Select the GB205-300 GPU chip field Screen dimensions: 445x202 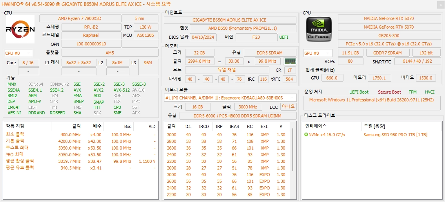389,35
